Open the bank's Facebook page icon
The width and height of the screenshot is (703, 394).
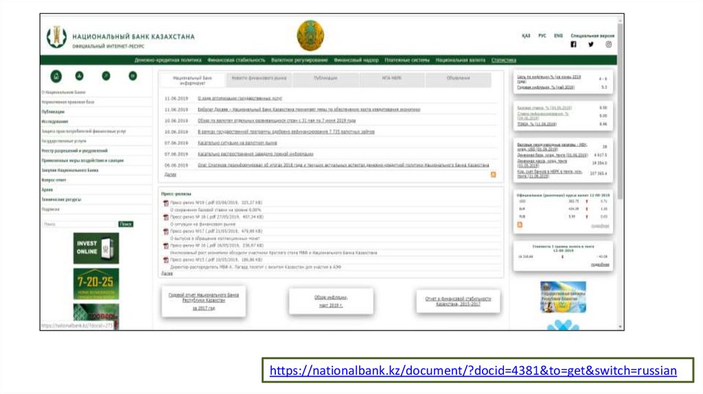pyautogui.click(x=573, y=45)
